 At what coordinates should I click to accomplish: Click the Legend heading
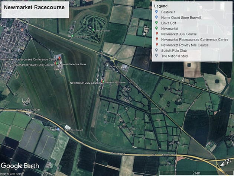point(161,6)
